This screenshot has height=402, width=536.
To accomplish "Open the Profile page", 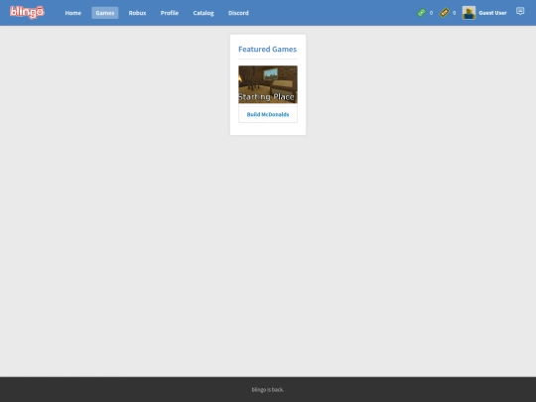I will point(170,13).
